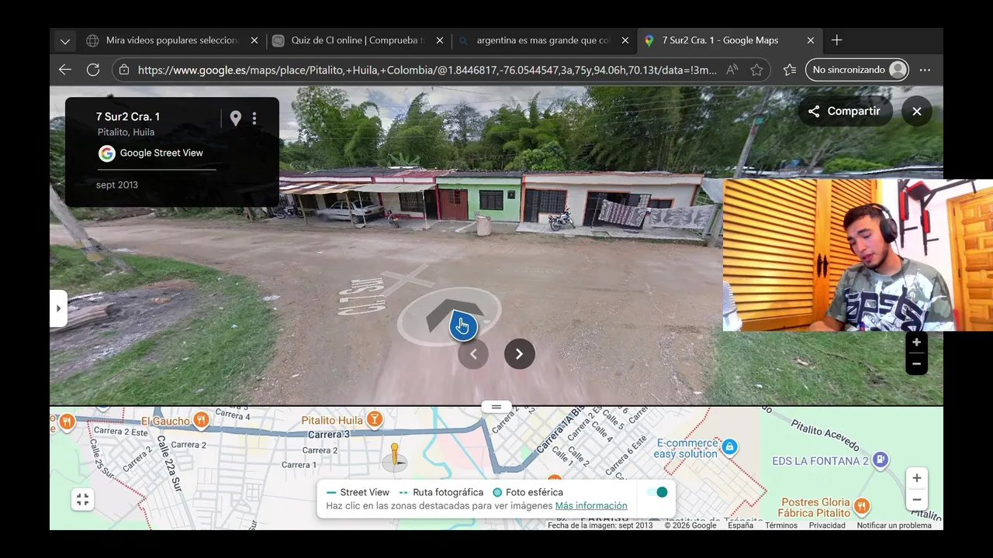
Task: Click the '7 Sur2 Cra. 1' address title
Action: [x=128, y=116]
